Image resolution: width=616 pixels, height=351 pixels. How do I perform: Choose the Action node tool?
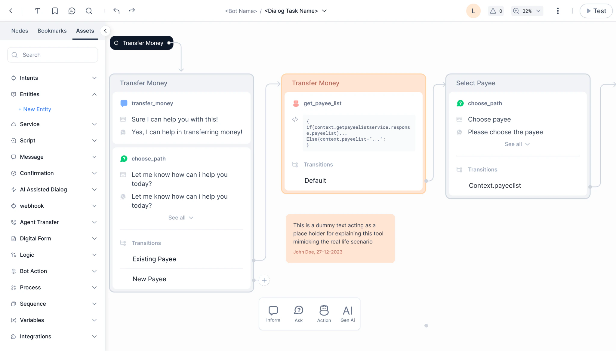click(x=324, y=314)
